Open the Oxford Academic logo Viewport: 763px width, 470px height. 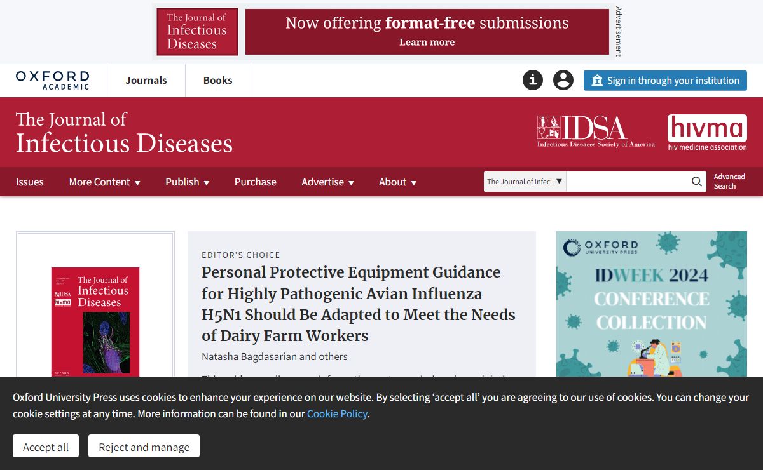tap(53, 80)
